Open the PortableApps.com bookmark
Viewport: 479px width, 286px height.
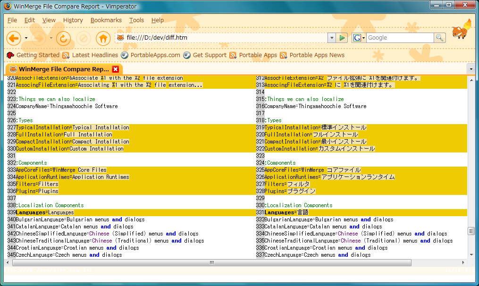(150, 55)
